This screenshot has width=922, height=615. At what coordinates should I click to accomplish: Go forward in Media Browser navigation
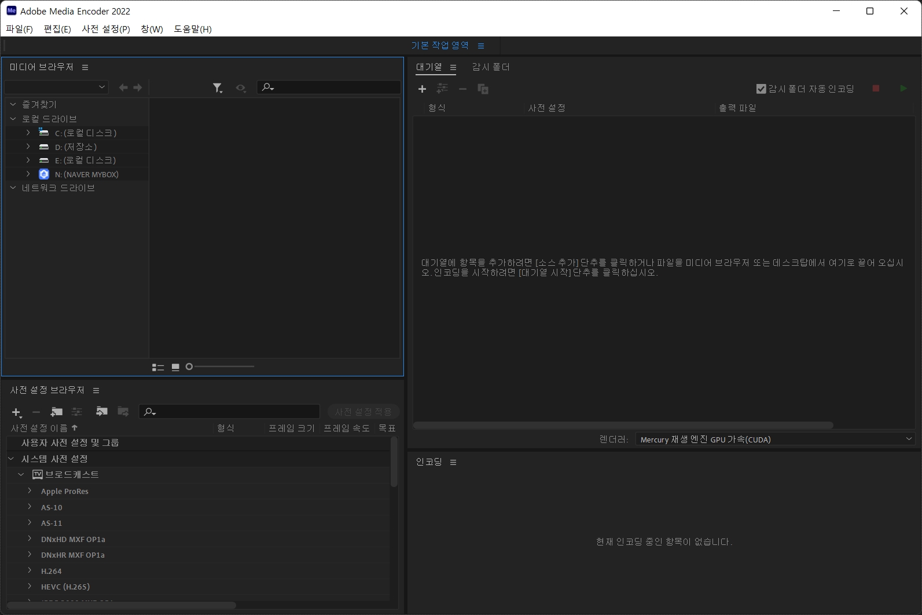[138, 87]
